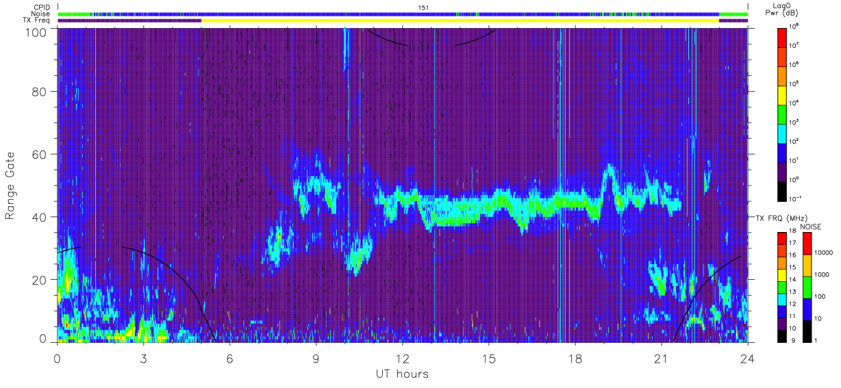Click Range Gate tick label 100
Image resolution: width=841 pixels, height=388 pixels.
pyautogui.click(x=37, y=31)
